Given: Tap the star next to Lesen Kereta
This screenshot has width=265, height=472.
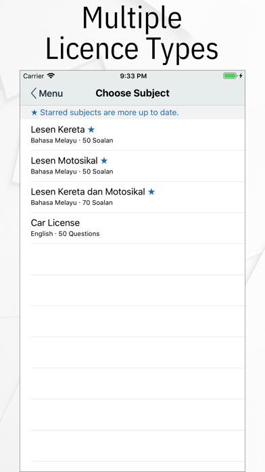Looking at the screenshot, I should point(91,130).
